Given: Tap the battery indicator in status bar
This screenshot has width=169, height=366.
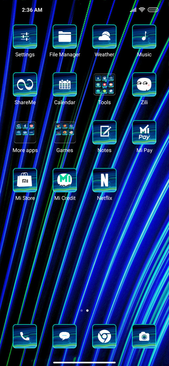Looking at the screenshot, I should tap(153, 10).
